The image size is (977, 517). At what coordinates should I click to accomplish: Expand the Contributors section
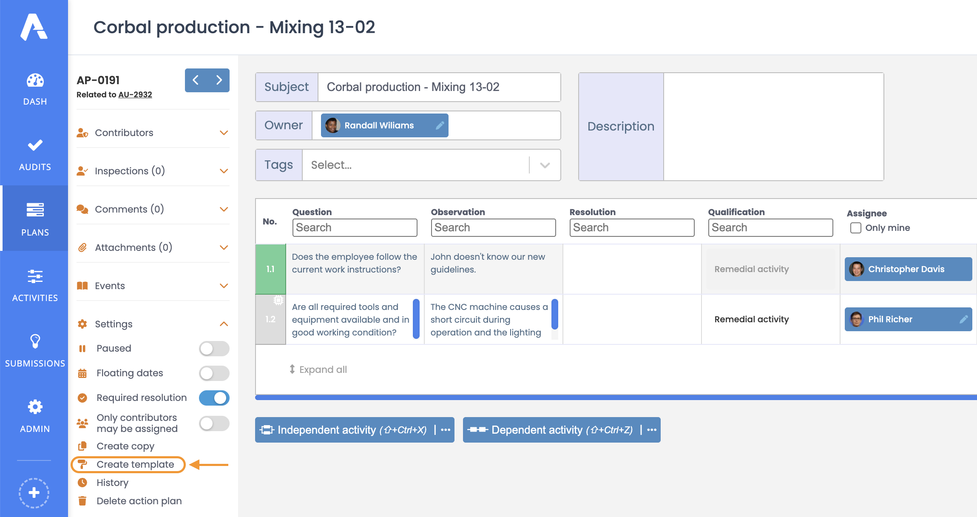[x=224, y=133]
